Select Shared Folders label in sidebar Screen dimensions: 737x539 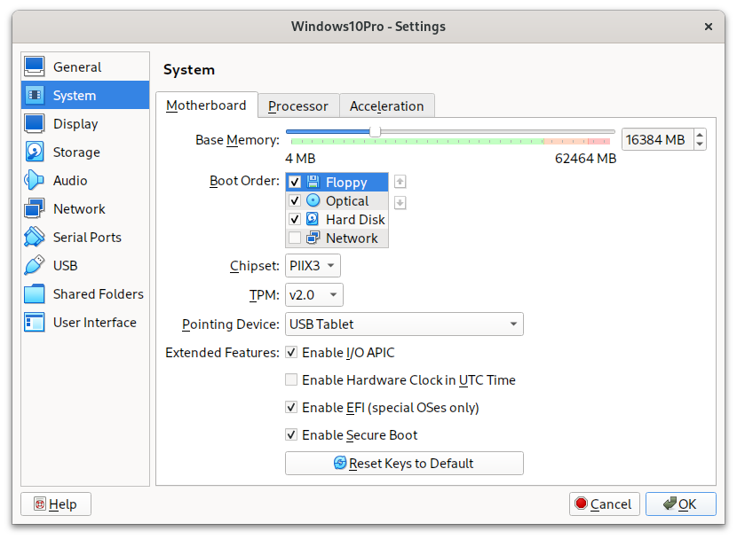pos(99,294)
